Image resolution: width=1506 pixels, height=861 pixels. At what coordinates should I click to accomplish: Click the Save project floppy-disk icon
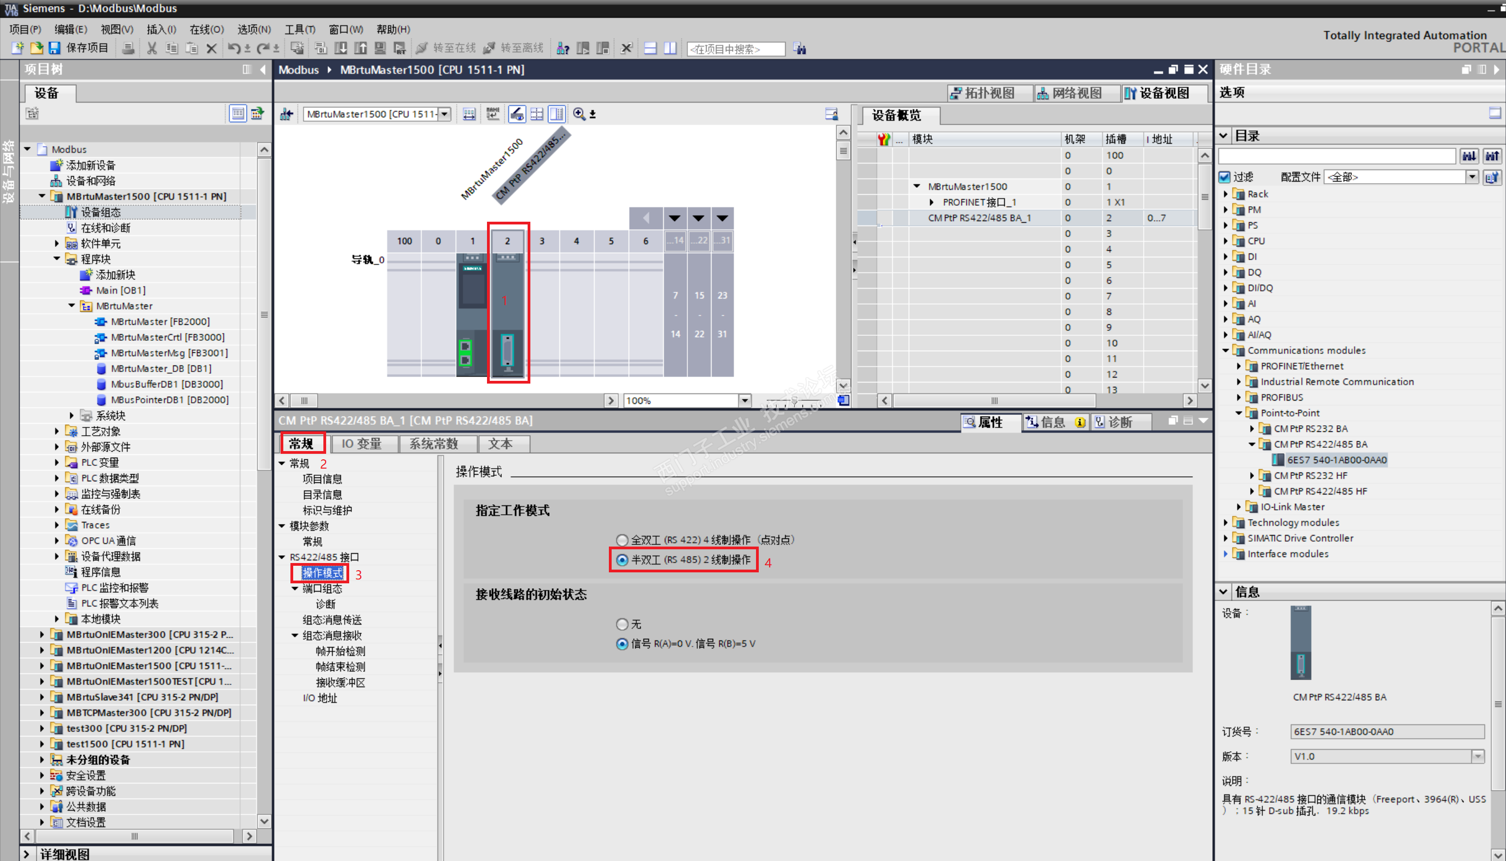pos(54,48)
